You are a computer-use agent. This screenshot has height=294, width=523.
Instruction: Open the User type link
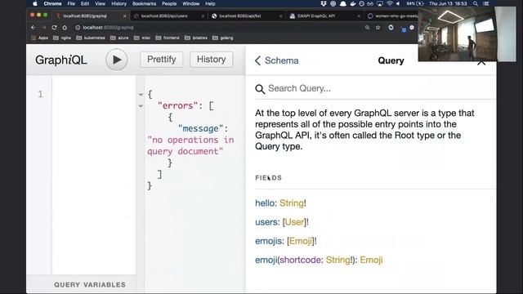pos(294,222)
